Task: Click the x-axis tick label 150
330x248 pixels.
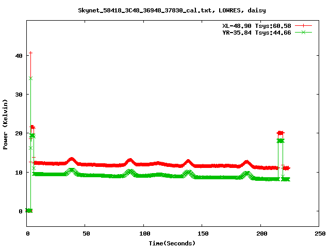Action: pos(203,234)
